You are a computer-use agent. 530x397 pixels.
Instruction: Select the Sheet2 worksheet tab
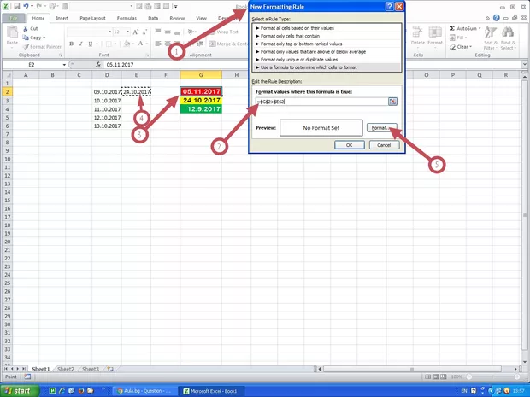(x=66, y=369)
